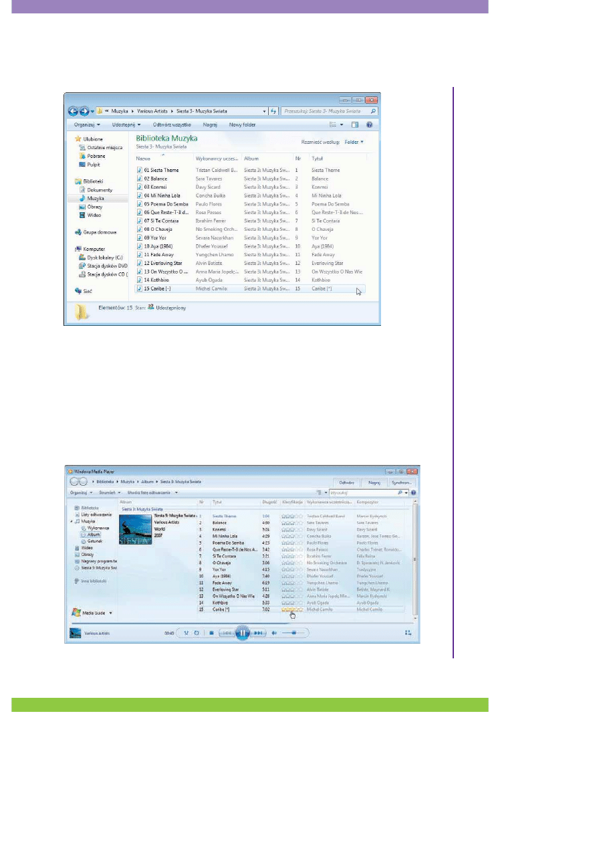597x845 pixels.
Task: Adjust the Media Player volume slider
Action: pyautogui.click(x=294, y=633)
